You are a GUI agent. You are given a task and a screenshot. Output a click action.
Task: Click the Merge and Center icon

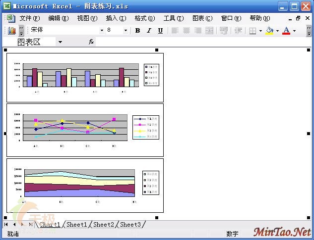click(209, 31)
